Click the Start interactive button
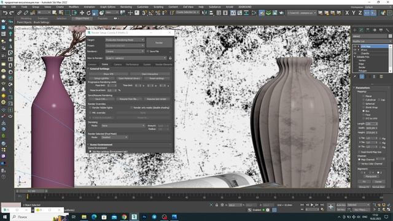The width and height of the screenshot is (393, 221). [150, 74]
